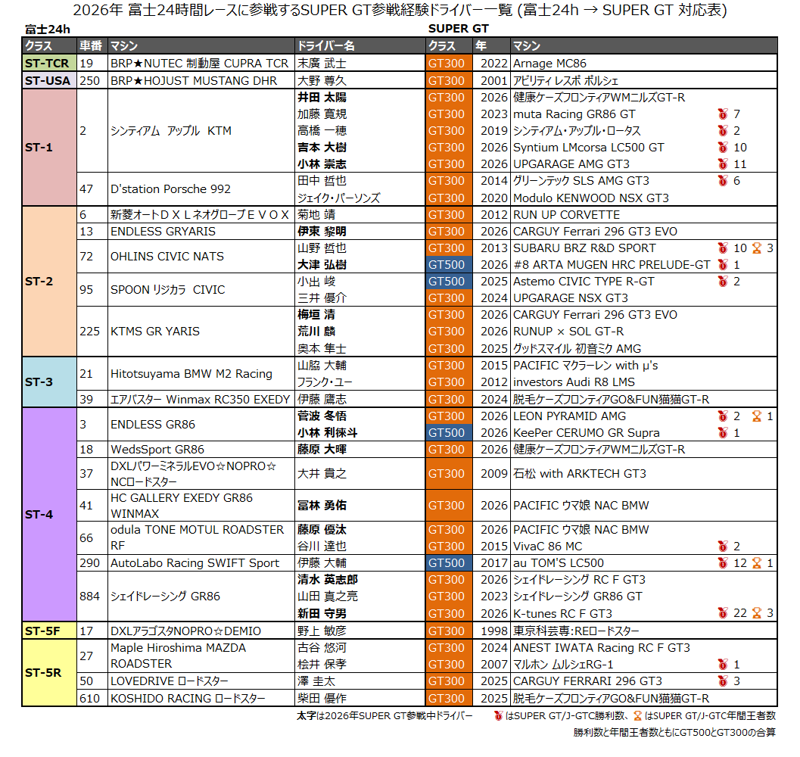The image size is (800, 757).
Task: Select the ST-5F class cell
Action: click(49, 631)
